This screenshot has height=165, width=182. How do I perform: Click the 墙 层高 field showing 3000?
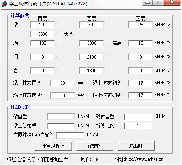92,43
